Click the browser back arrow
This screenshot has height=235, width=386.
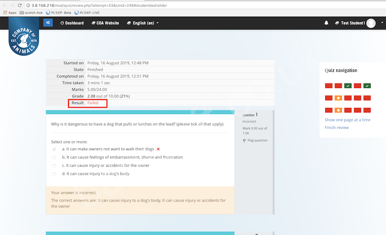[5, 5]
